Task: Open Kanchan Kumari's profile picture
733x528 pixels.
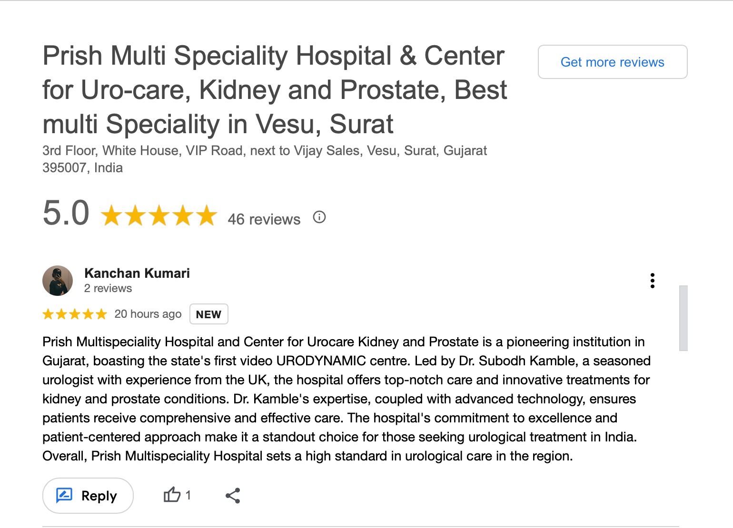Action: (58, 281)
